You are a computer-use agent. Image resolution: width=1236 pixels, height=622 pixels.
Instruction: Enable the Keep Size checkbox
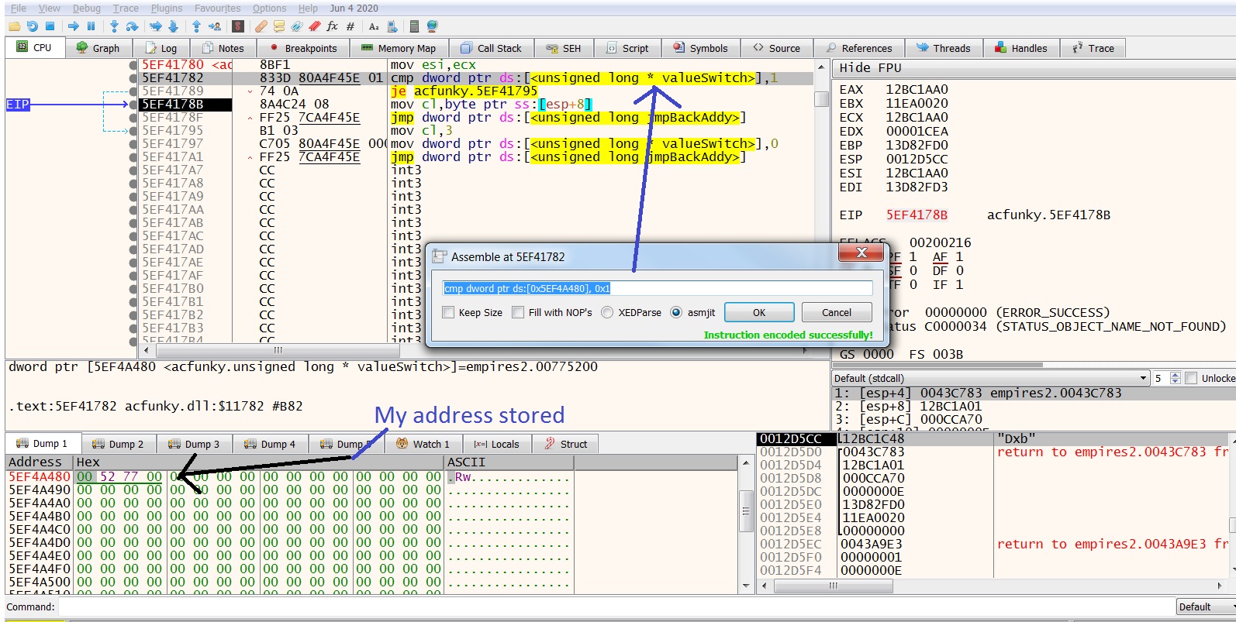[448, 312]
